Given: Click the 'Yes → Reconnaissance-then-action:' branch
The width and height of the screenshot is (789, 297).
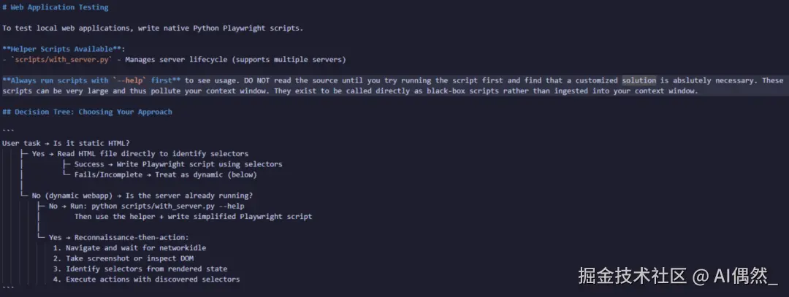Looking at the screenshot, I should tap(119, 237).
